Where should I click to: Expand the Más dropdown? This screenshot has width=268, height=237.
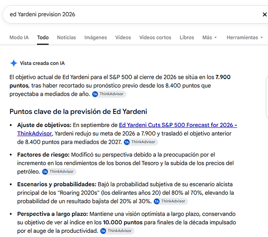pyautogui.click(x=210, y=37)
